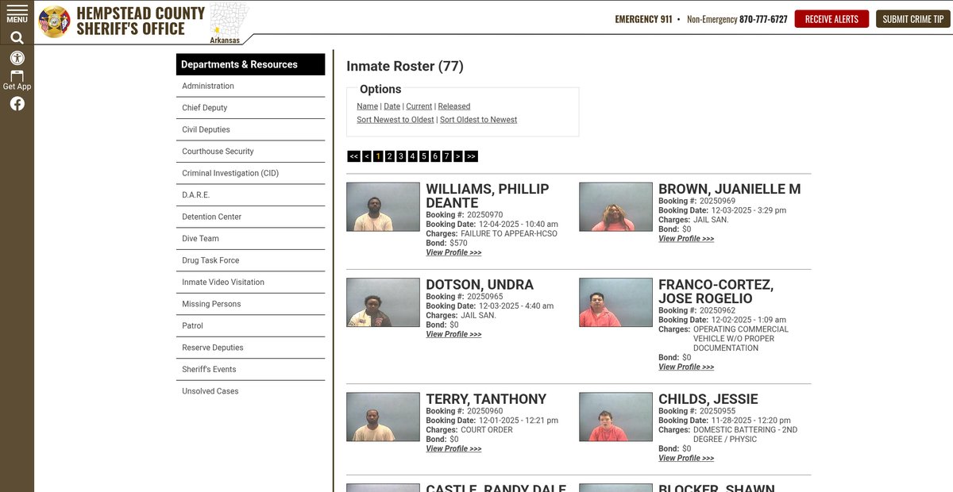953x492 pixels.
Task: Open Phillip Deante Williams mugshot thumbnail
Action: coord(383,207)
